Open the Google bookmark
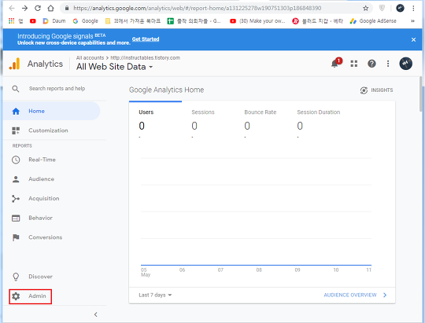Screen dimensions: 425x323 pyautogui.click(x=85, y=21)
